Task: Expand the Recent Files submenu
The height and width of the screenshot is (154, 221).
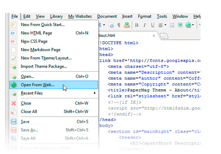Action: click(53, 93)
